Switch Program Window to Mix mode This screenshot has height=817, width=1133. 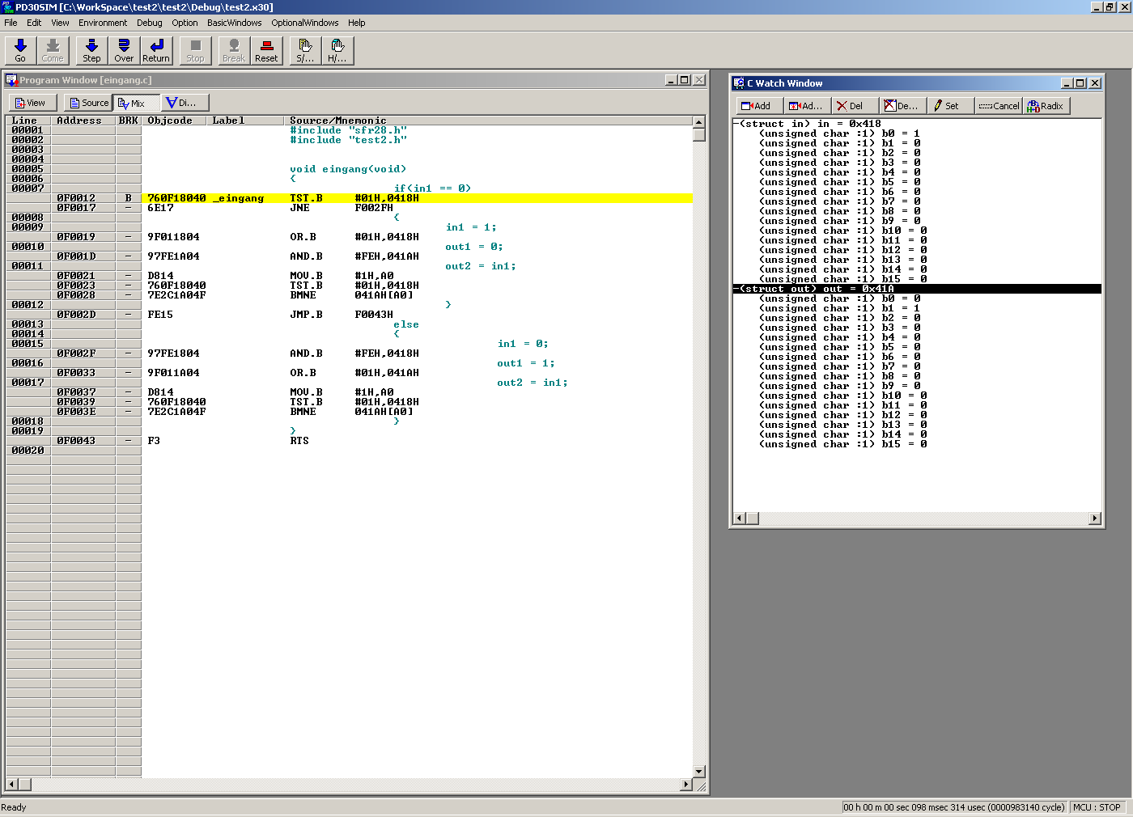(136, 103)
